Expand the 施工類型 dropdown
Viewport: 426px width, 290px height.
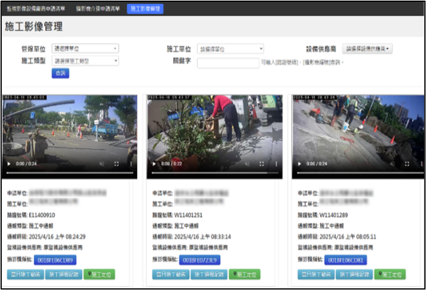pos(85,61)
